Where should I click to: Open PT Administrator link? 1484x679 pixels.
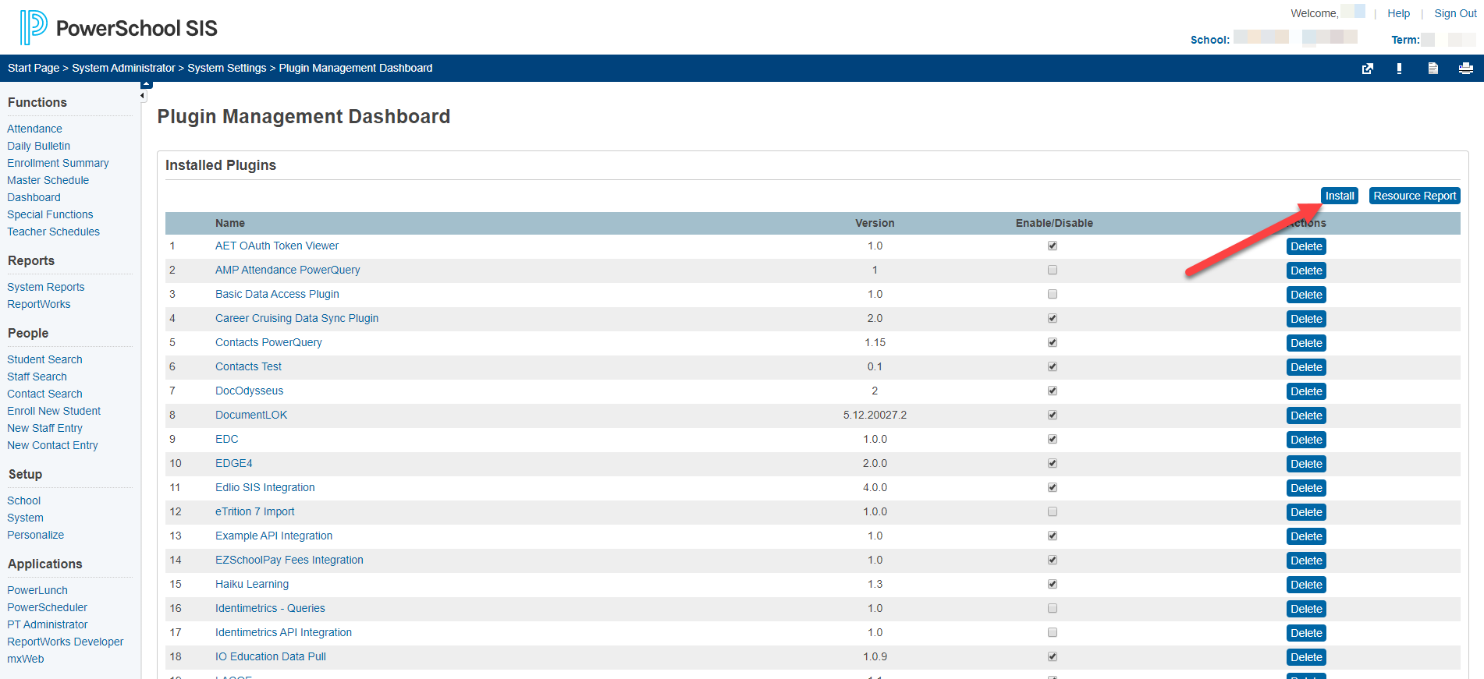click(x=47, y=624)
